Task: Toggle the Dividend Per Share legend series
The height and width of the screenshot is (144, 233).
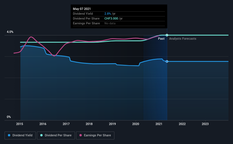Action: (x=56, y=135)
